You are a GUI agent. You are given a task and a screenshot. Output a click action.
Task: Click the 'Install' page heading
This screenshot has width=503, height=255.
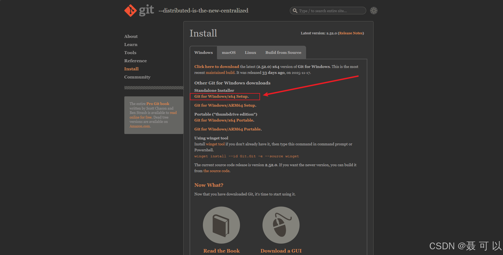click(x=203, y=33)
